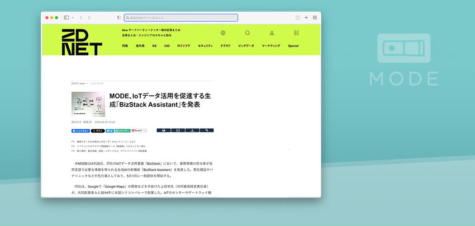Select the ITインフラ navigation item

point(184,46)
